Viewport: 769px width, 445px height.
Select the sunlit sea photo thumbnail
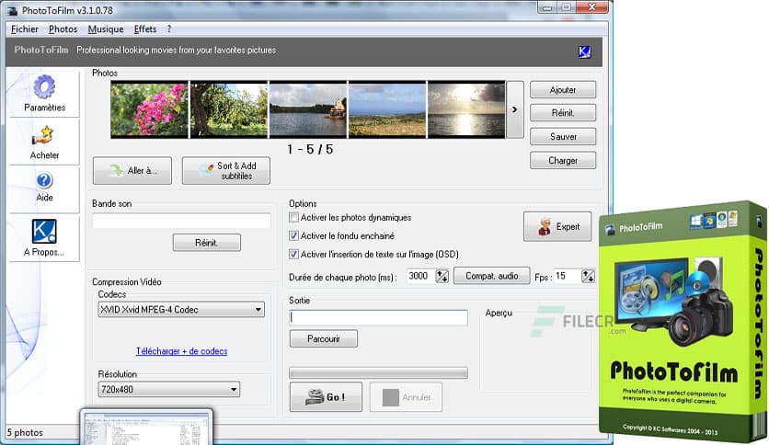click(466, 109)
